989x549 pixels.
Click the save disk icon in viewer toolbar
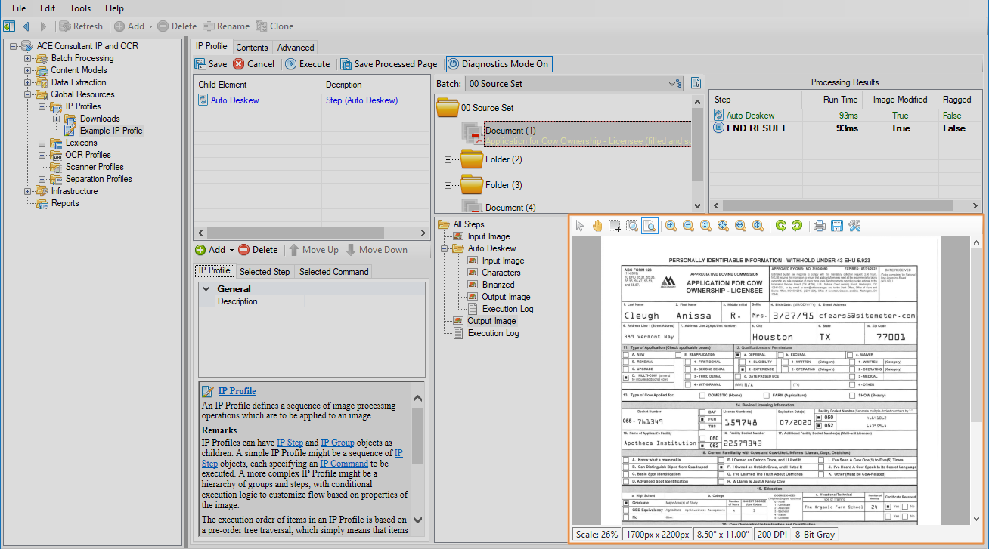pyautogui.click(x=836, y=226)
